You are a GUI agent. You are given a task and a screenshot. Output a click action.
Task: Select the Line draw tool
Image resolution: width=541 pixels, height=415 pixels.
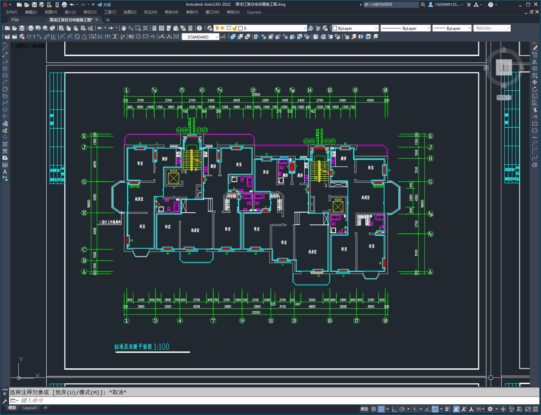(x=5, y=48)
